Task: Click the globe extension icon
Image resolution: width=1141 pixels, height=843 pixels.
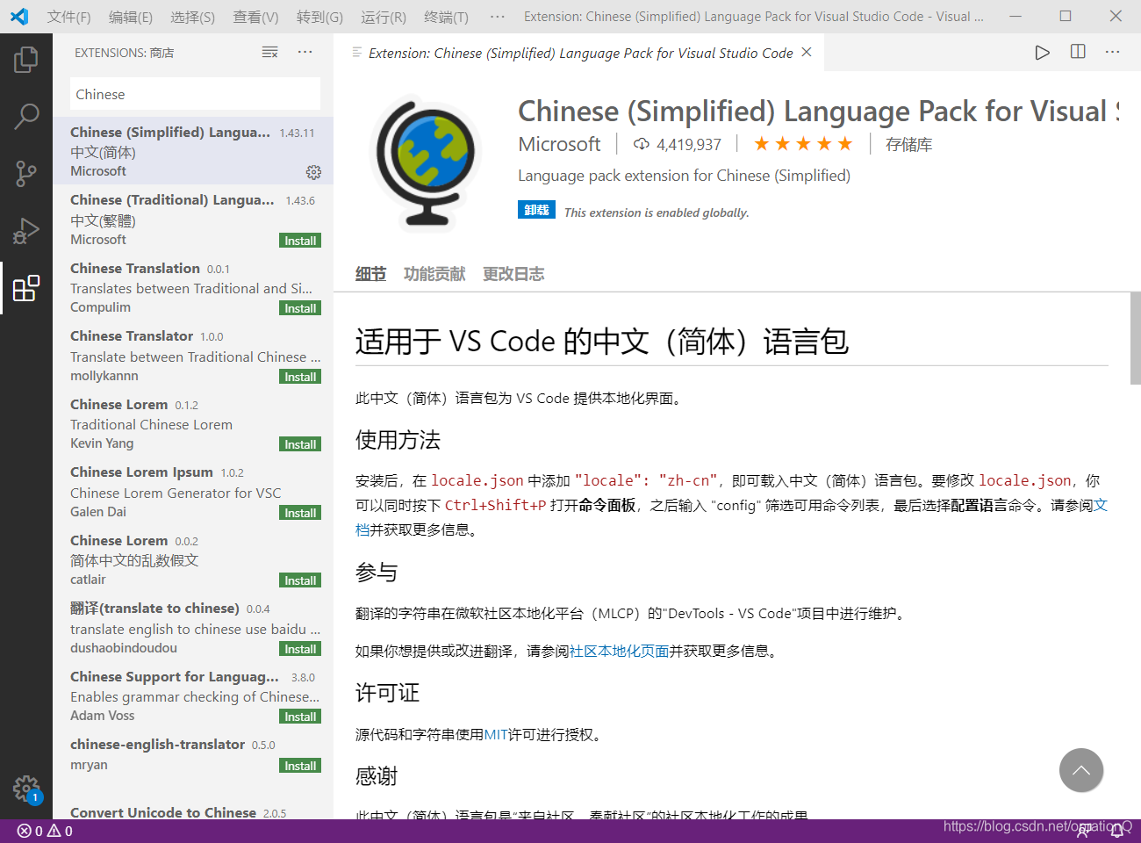Action: click(426, 162)
